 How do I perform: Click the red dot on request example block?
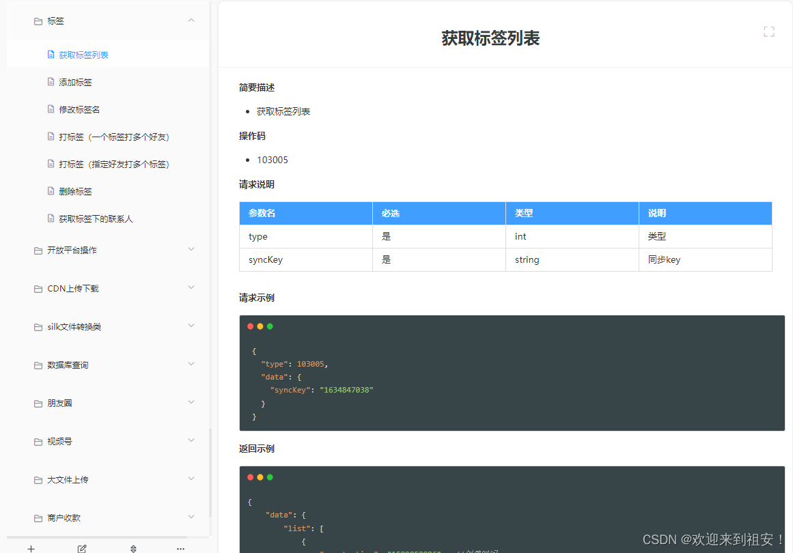pos(251,326)
